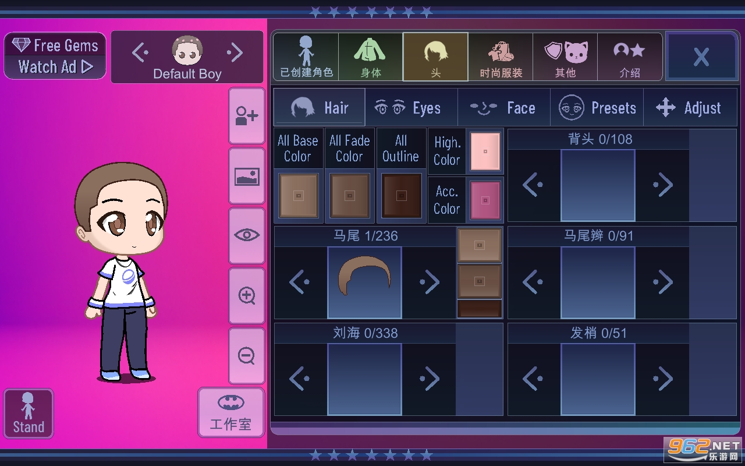Go to previous 发梢 style
This screenshot has height=466, width=745.
pos(533,379)
